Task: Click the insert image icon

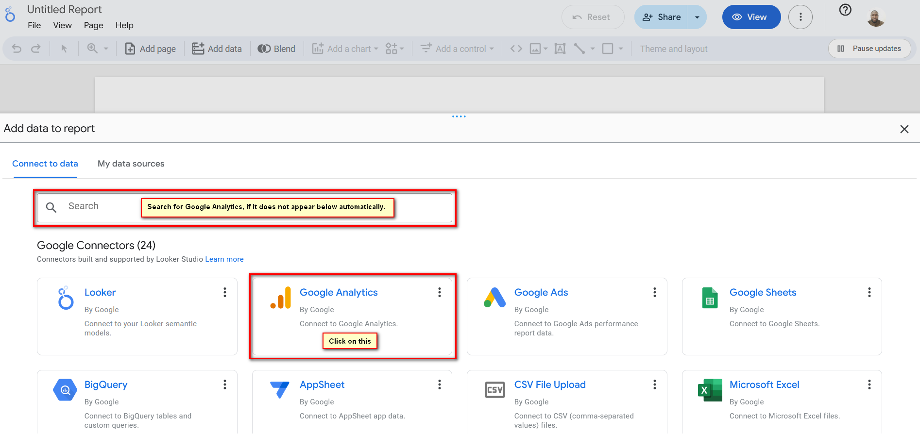Action: (535, 49)
